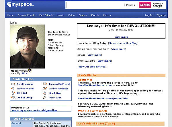Click the MySpace logo
172x127 pixels.
pos(20,5)
